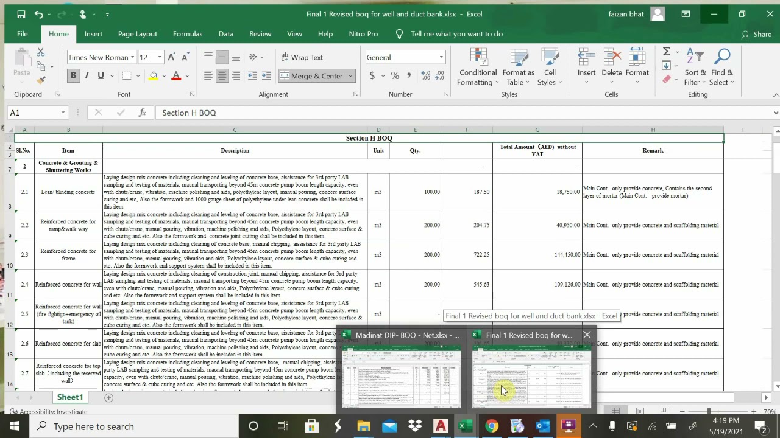Image resolution: width=780 pixels, height=438 pixels.
Task: Open the Number format dialog launcher
Action: click(446, 94)
